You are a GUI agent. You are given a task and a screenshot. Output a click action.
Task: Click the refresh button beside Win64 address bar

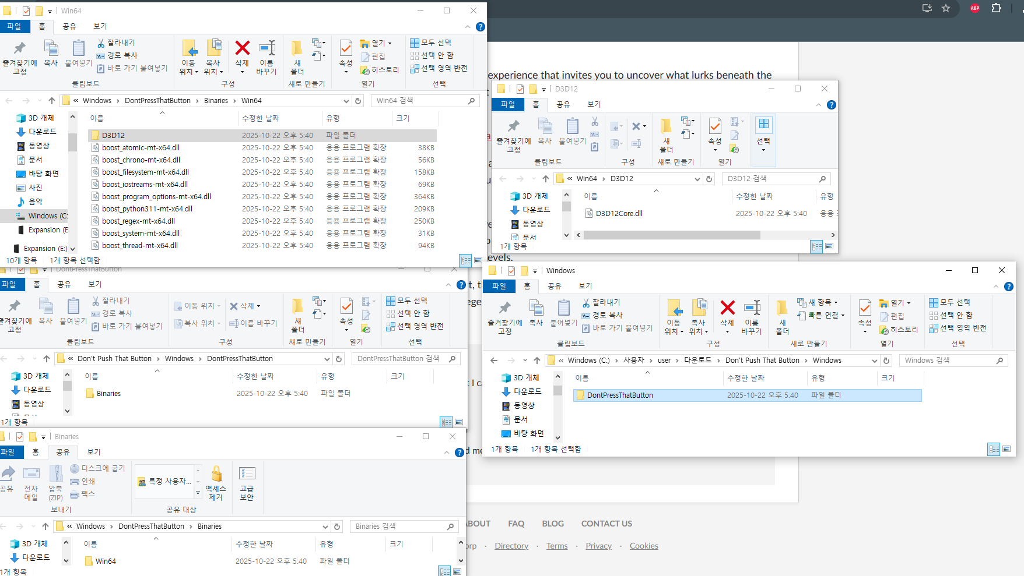[358, 101]
